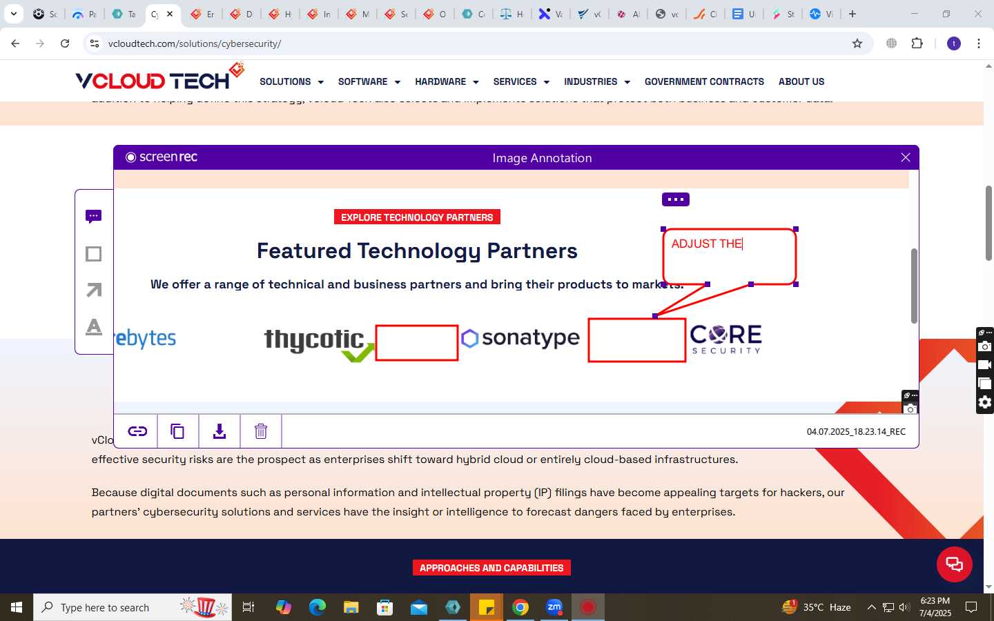Reload the vcloudtech page
This screenshot has width=994, height=621.
coord(65,43)
